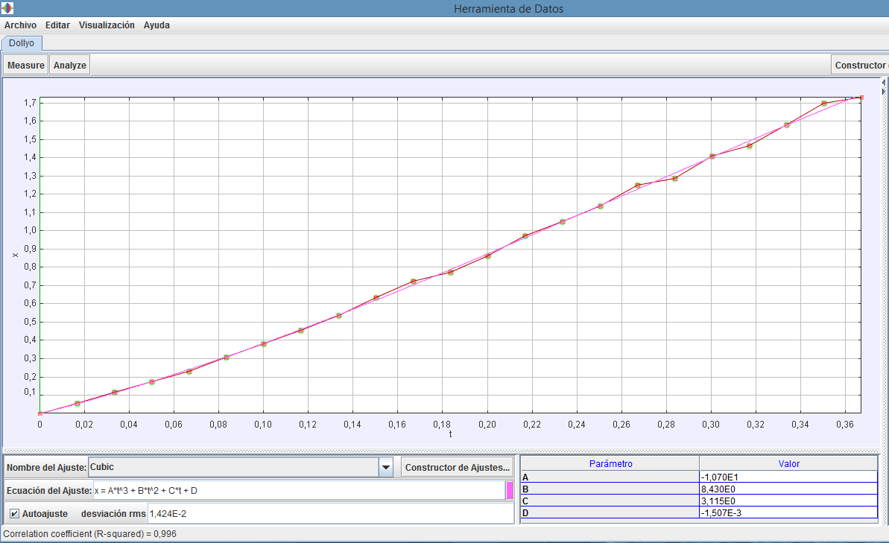Viewport: 889px width, 543px height.
Task: Click the Constructor de Ajustes button
Action: 458,467
